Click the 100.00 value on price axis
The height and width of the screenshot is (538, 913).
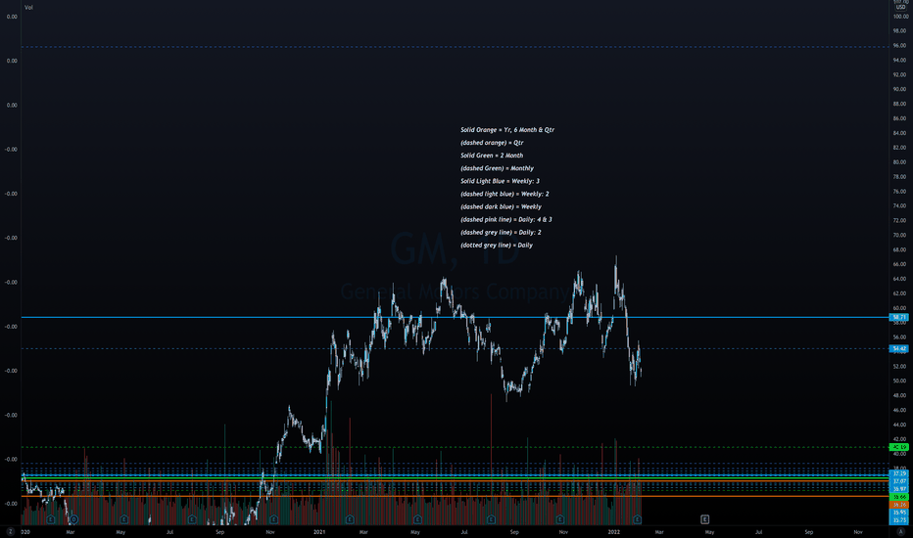tap(900, 17)
